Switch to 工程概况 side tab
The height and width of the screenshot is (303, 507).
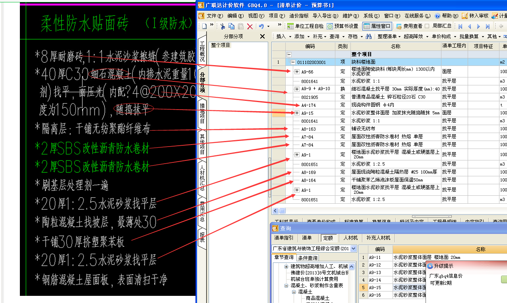pyautogui.click(x=202, y=51)
